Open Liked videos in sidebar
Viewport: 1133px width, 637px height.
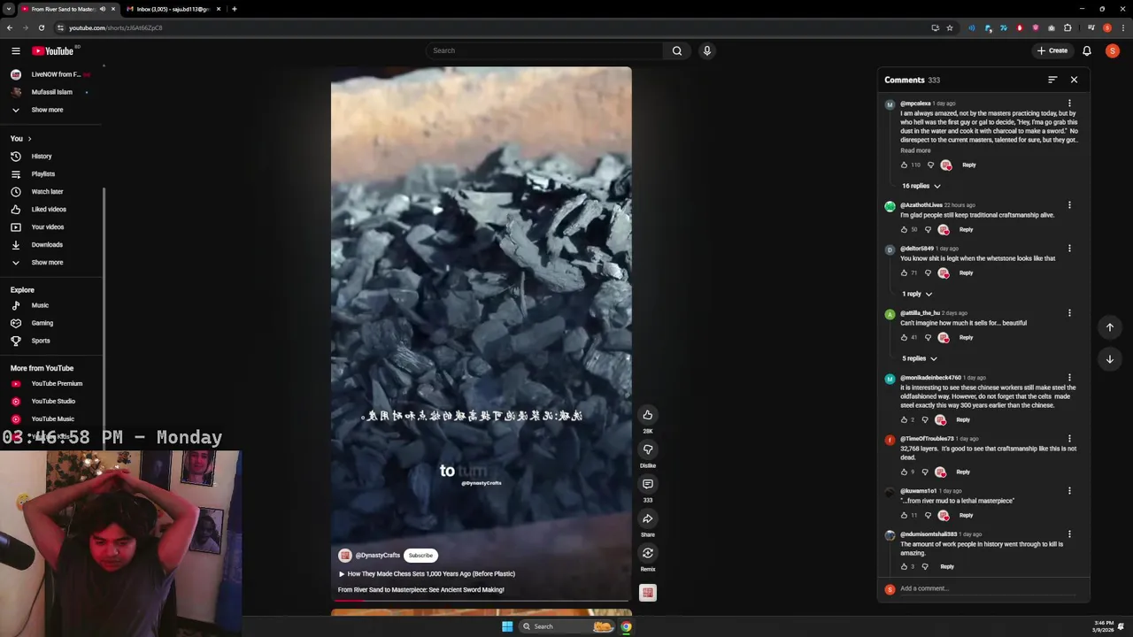click(49, 210)
